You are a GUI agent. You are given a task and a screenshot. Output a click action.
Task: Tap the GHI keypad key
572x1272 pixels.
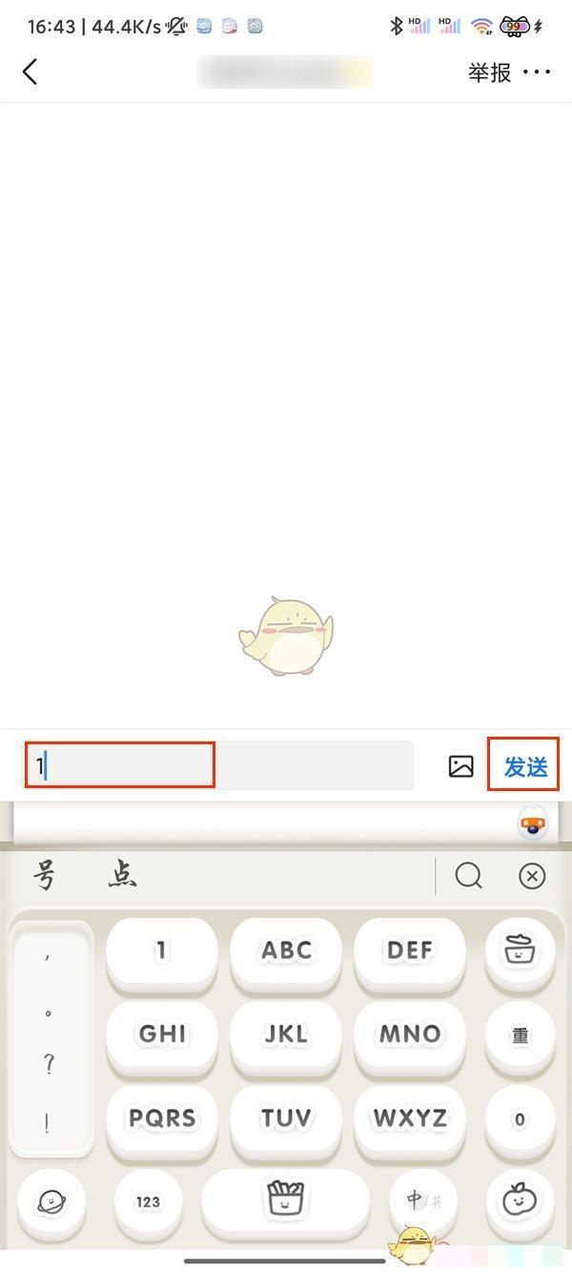(162, 1033)
